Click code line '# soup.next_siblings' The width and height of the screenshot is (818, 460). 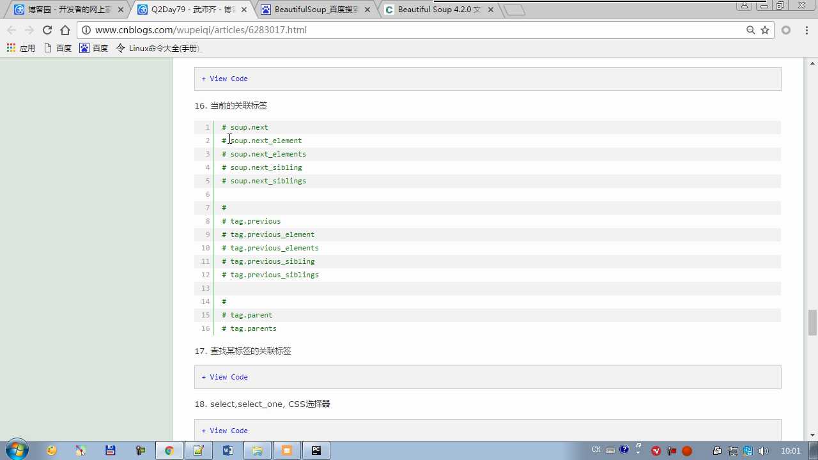tap(264, 181)
